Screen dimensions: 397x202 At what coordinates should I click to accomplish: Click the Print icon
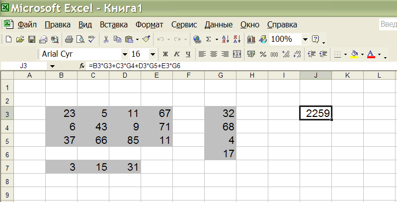pos(69,39)
